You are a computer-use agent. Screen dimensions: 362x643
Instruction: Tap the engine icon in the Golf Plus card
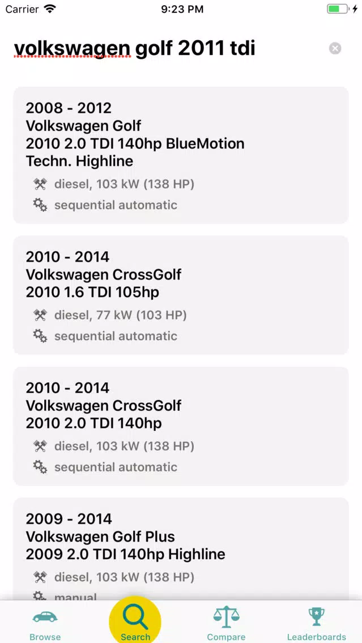coord(40,577)
